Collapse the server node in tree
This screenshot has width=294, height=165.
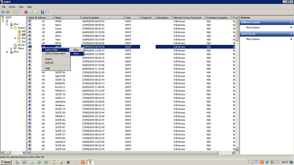pos(3,21)
